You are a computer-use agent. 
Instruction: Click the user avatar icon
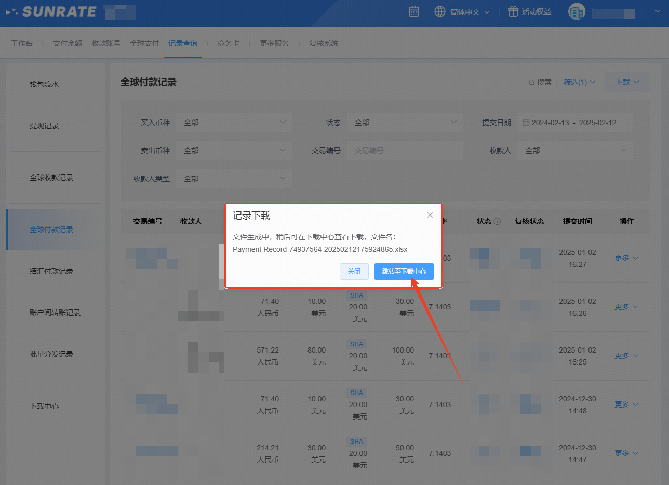click(577, 12)
